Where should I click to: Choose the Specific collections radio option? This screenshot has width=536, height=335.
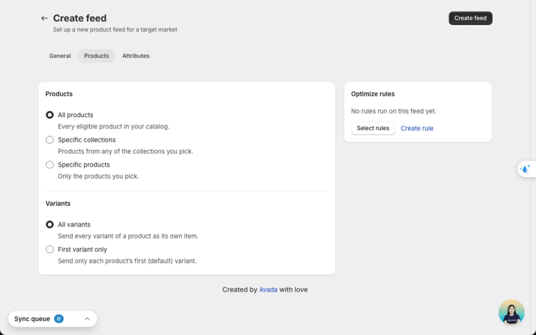(50, 140)
